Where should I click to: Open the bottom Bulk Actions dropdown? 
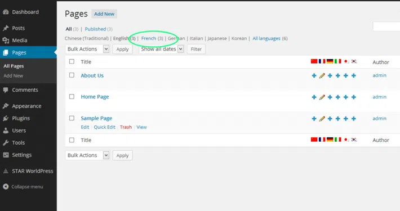87,155
